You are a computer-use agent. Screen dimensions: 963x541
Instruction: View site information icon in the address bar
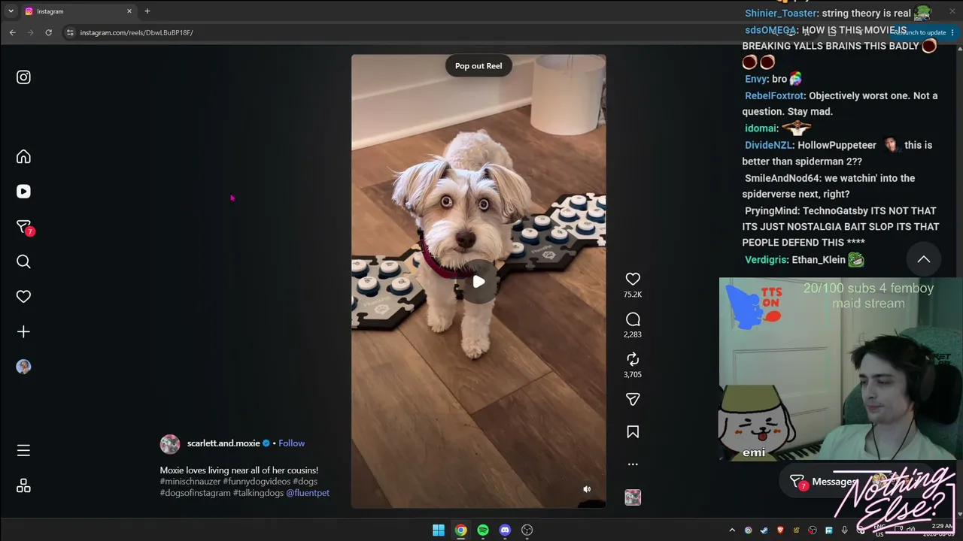pyautogui.click(x=70, y=32)
